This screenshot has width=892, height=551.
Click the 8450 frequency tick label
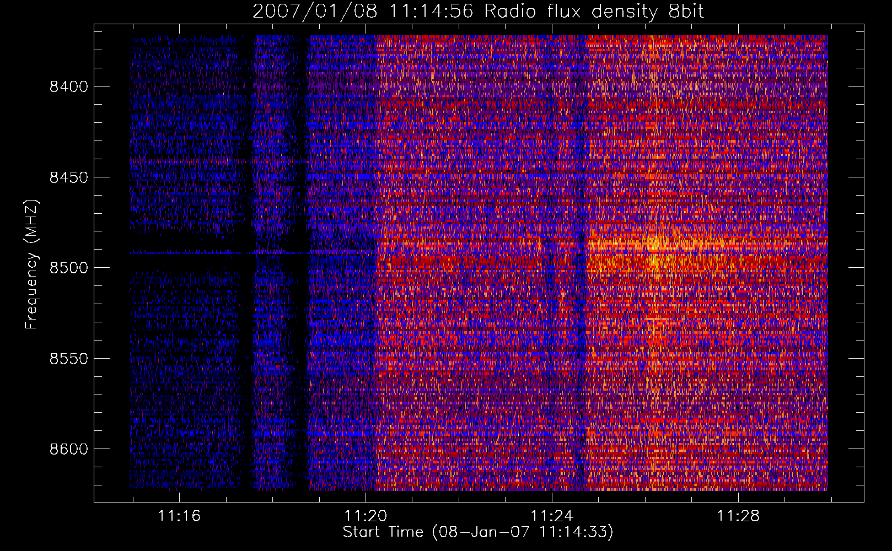pyautogui.click(x=69, y=177)
